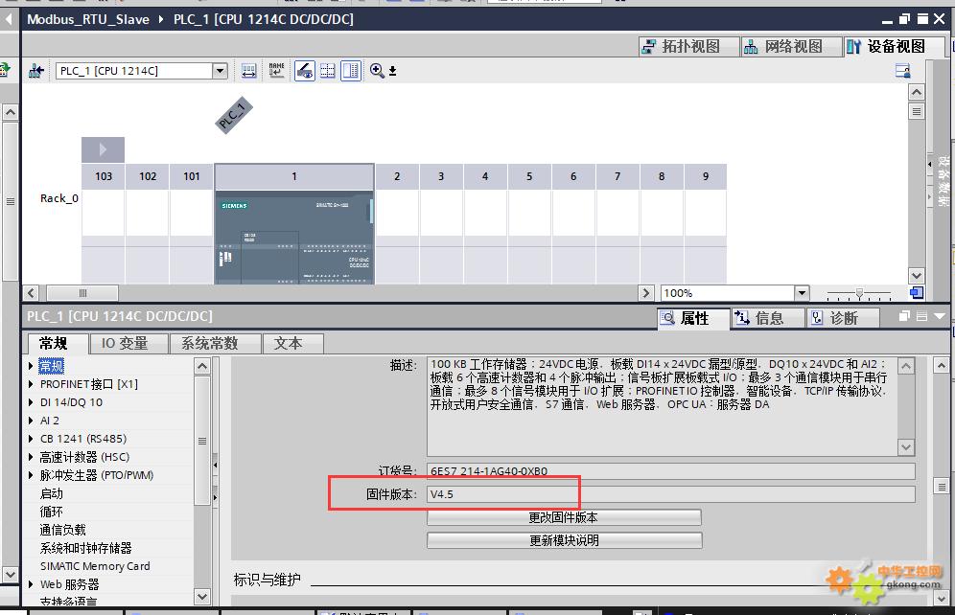The image size is (955, 615).
Task: Toggle the grid display icon
Action: pos(328,71)
